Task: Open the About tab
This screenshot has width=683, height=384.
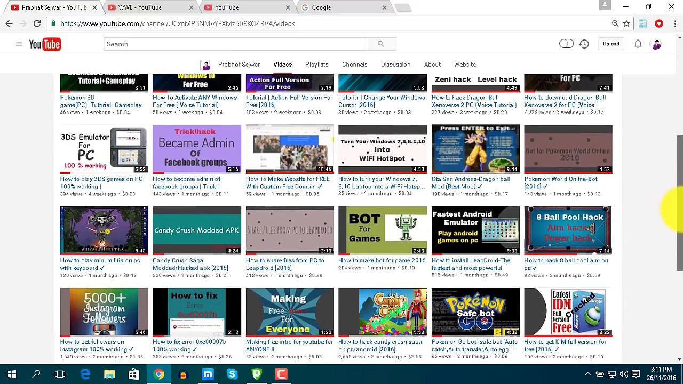Action: (x=432, y=65)
